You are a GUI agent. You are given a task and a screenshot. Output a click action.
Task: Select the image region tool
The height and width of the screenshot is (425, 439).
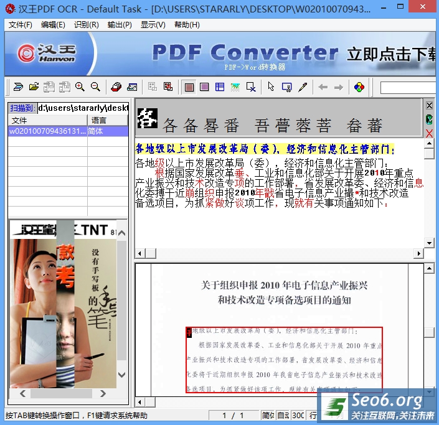tap(235, 87)
